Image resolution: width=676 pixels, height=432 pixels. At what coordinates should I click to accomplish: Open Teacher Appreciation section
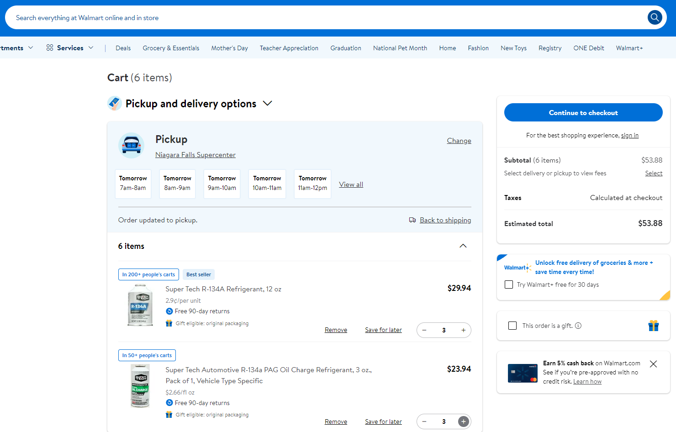tap(289, 48)
